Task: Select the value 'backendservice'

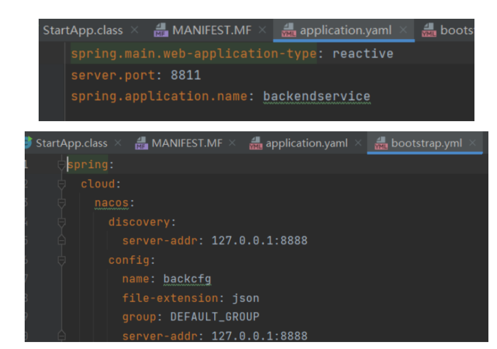Action: tap(317, 96)
